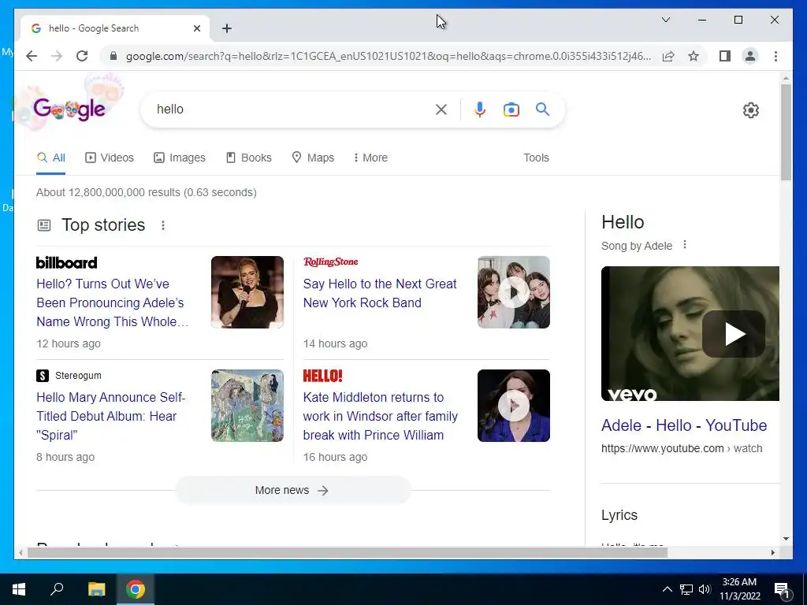Screen dimensions: 807x605
Task: Search by image with the camera icon
Action: (511, 109)
